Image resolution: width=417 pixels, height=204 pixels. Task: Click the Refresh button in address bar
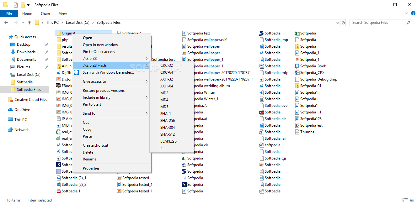[x=343, y=23]
